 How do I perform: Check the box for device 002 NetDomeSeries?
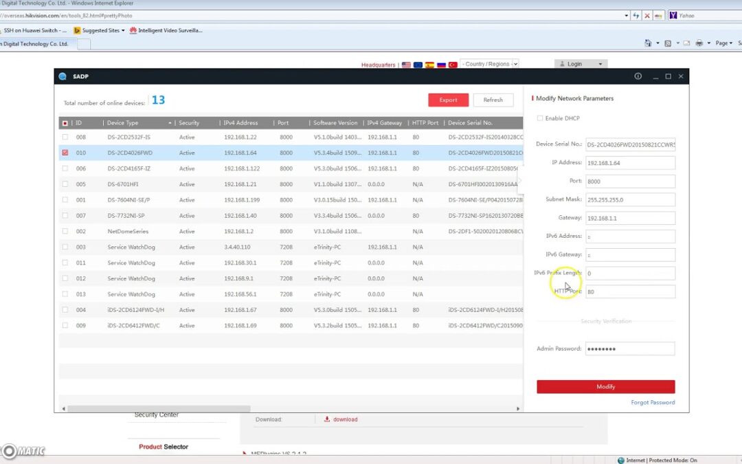65,231
